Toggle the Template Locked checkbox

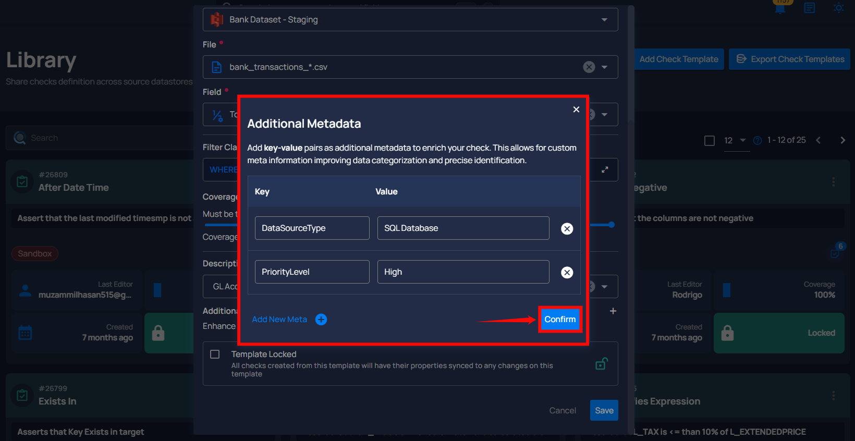pyautogui.click(x=215, y=354)
